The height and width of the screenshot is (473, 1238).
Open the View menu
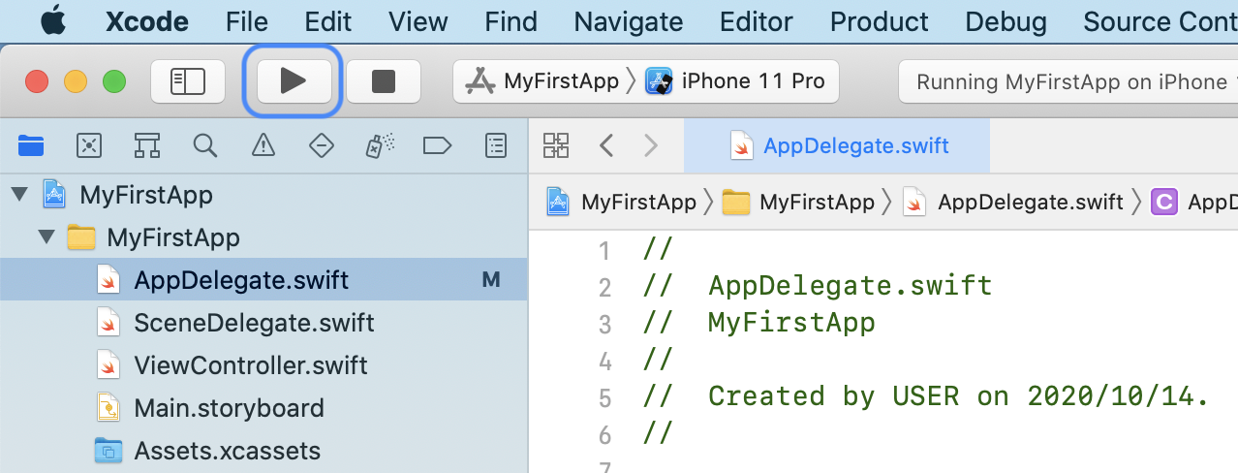[418, 21]
